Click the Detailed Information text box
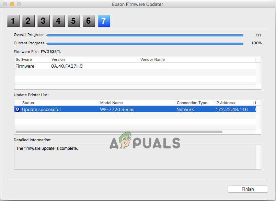 pyautogui.click(x=137, y=157)
